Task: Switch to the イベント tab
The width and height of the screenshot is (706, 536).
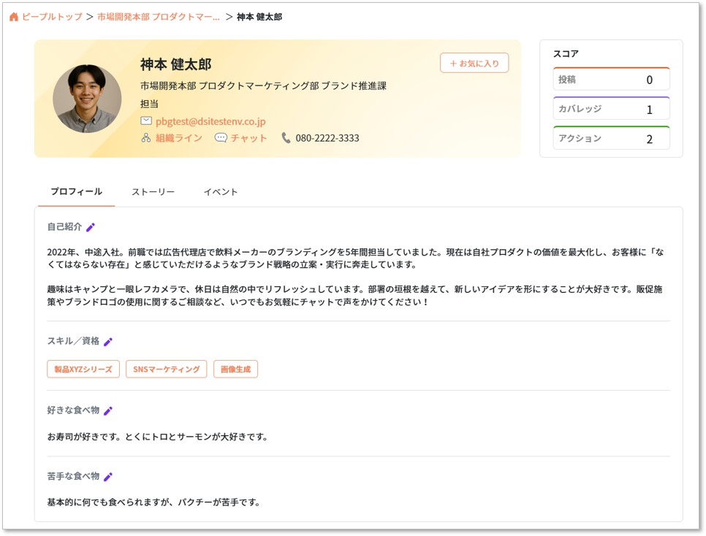Action: tap(221, 192)
